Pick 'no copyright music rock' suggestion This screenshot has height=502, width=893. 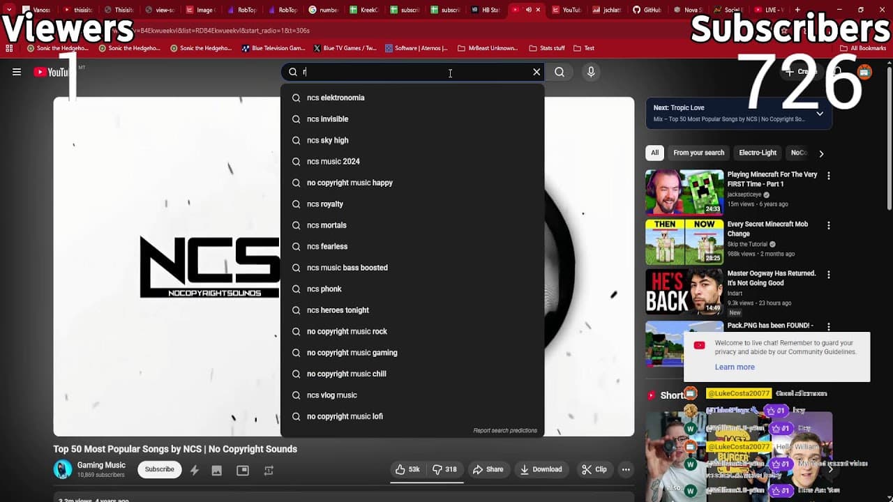pyautogui.click(x=412, y=332)
